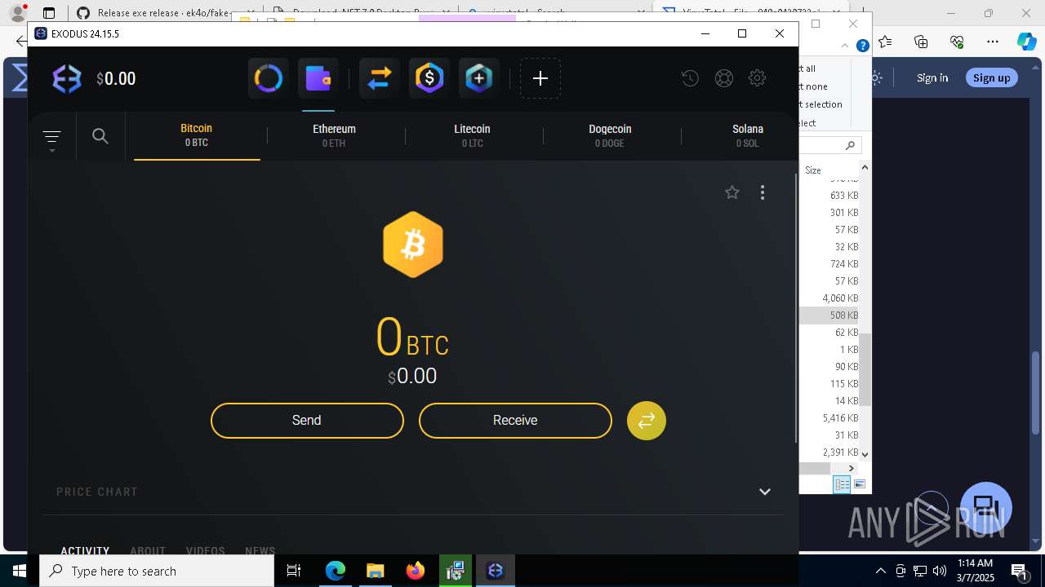Open Firefox from the taskbar
The image size is (1045, 587).
tap(416, 571)
